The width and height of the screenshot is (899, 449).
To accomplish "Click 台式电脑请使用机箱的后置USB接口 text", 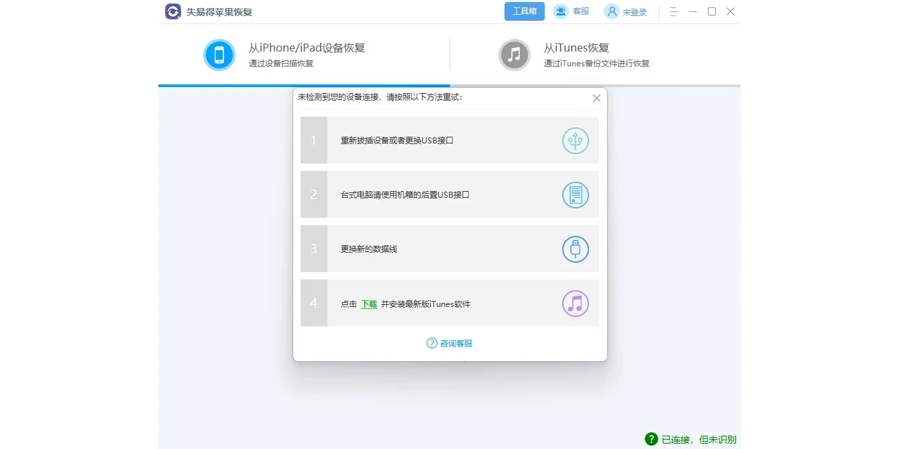I will (405, 195).
